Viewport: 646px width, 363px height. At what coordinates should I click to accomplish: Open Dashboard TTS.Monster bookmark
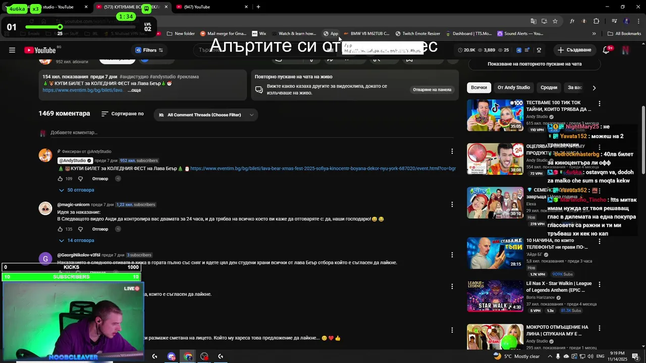click(468, 34)
